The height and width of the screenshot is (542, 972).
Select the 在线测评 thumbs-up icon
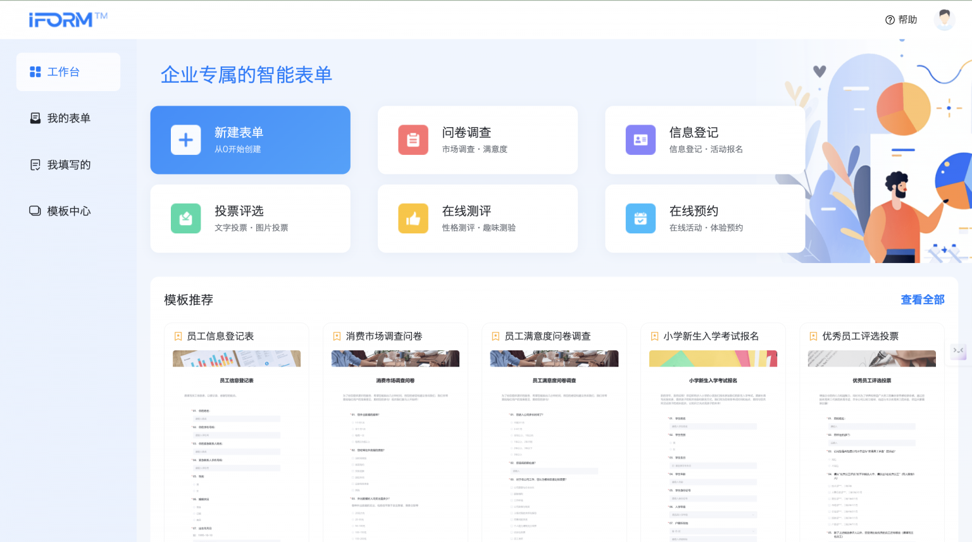(x=413, y=218)
